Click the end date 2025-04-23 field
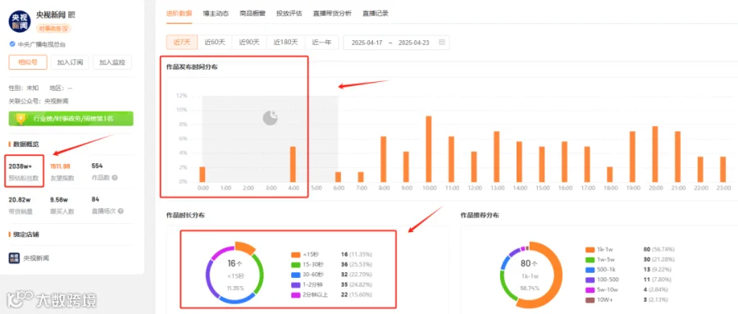This screenshot has width=738, height=314. click(x=414, y=43)
